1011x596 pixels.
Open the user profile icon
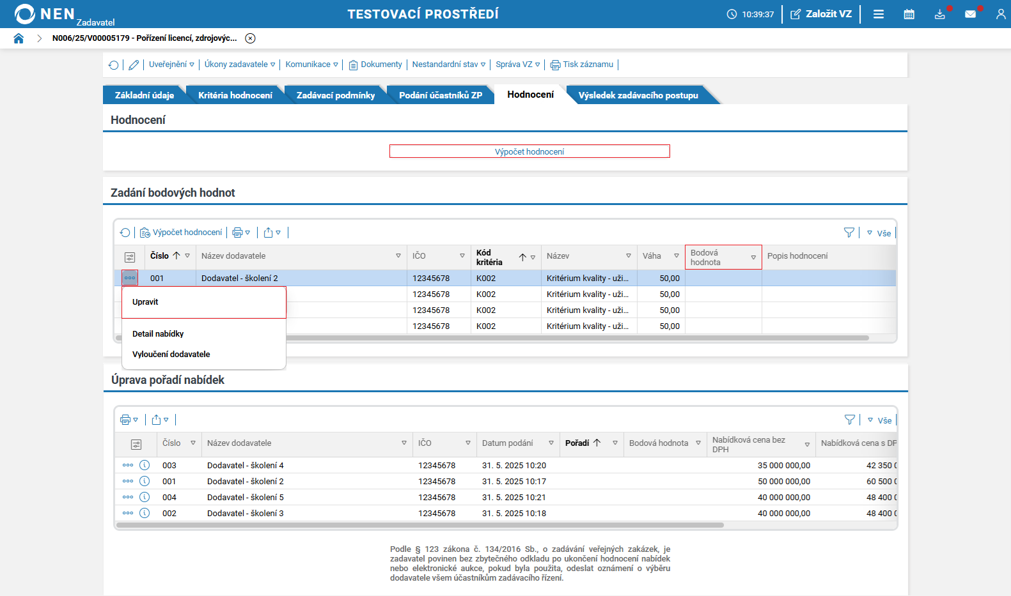click(1000, 14)
